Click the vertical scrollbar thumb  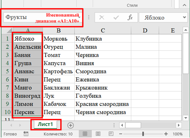[186, 53]
